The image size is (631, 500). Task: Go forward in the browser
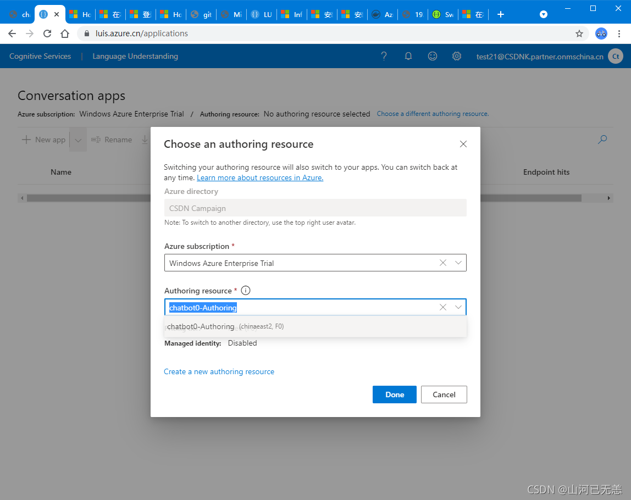tap(30, 34)
